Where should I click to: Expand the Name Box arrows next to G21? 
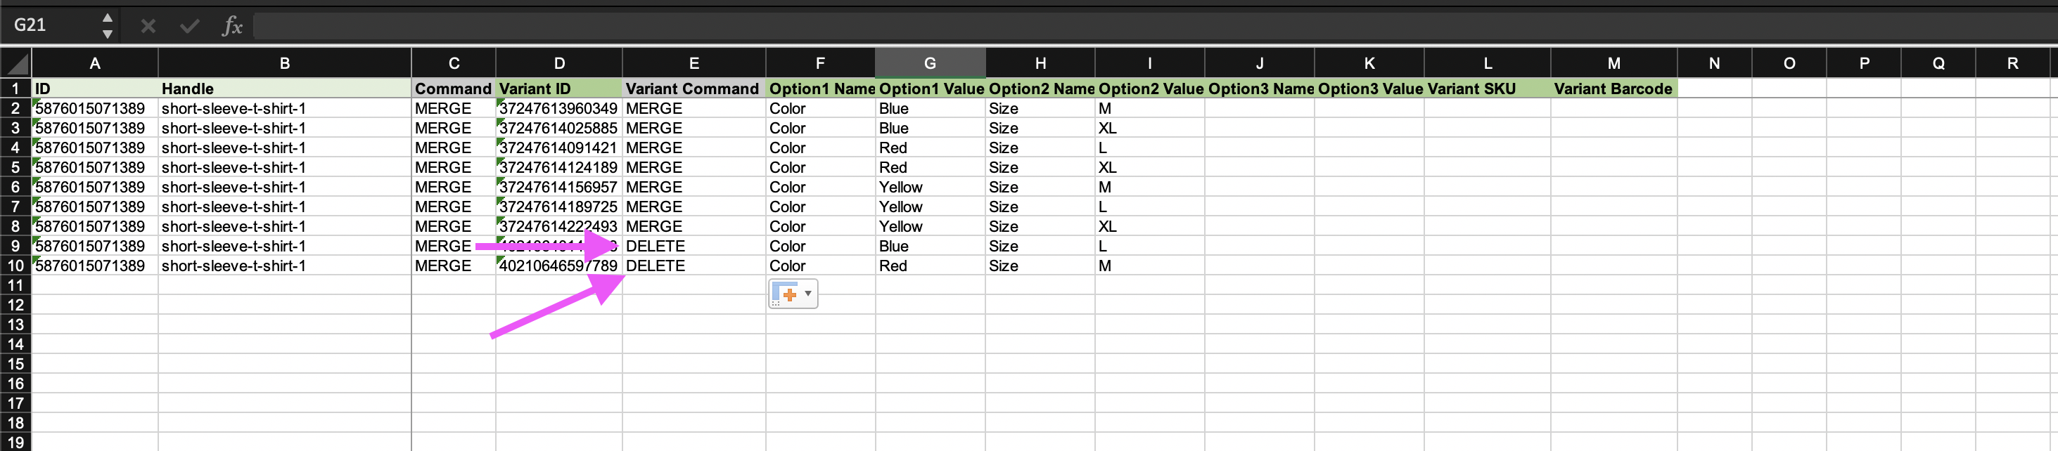pos(107,26)
